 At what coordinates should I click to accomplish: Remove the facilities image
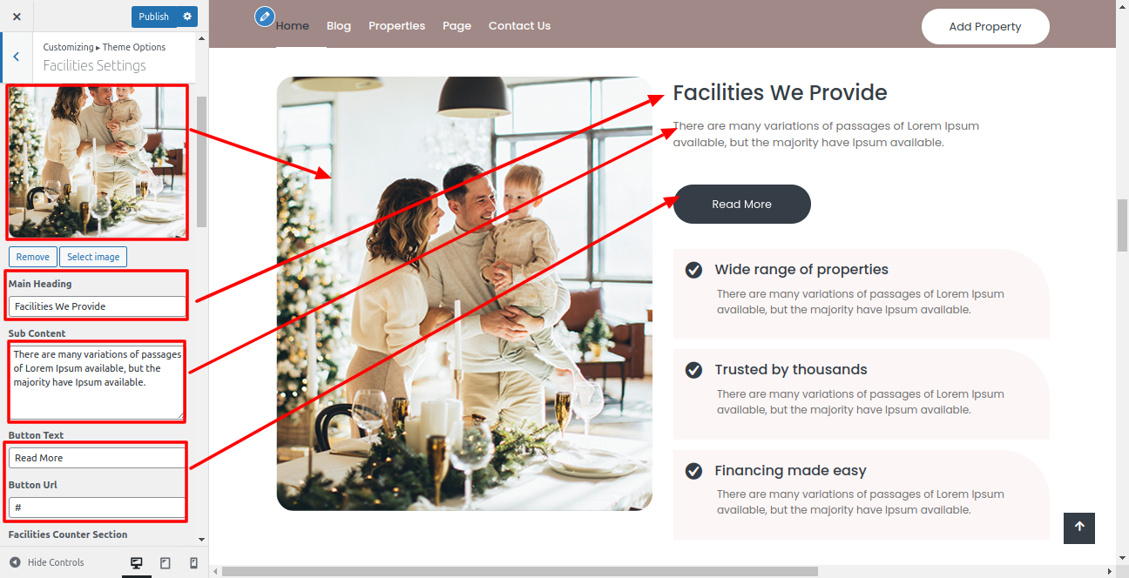33,257
